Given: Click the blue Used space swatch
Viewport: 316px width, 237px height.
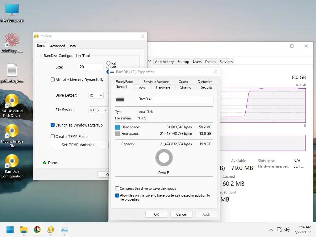Looking at the screenshot, I should (x=117, y=127).
